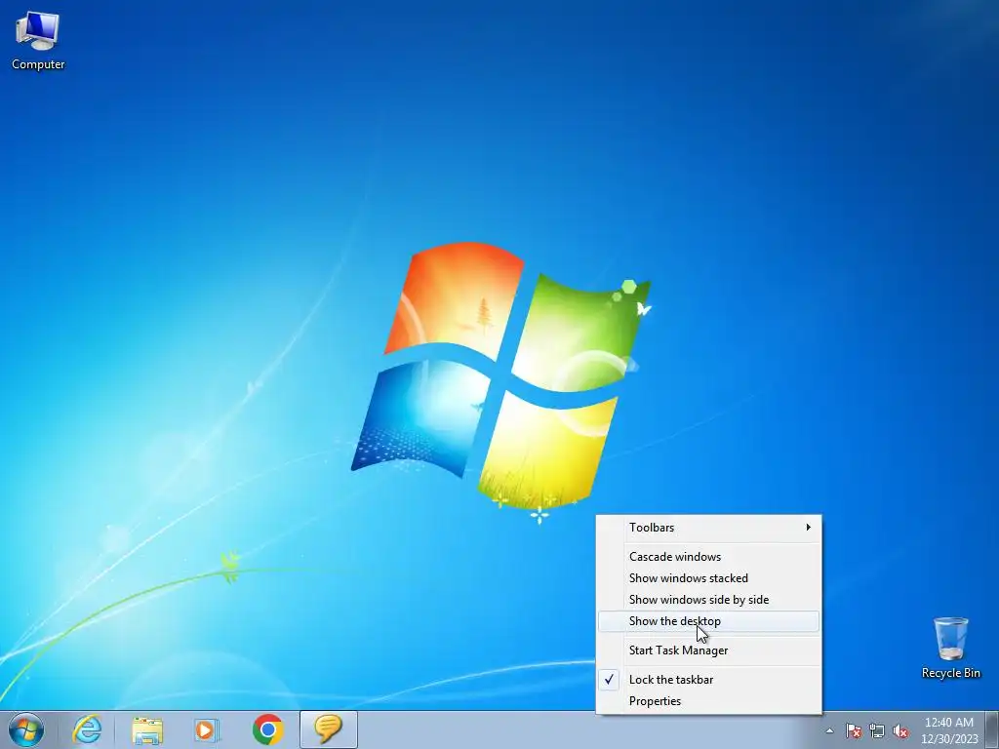Toggle Lock the taskbar option
The image size is (999, 749).
coord(708,680)
